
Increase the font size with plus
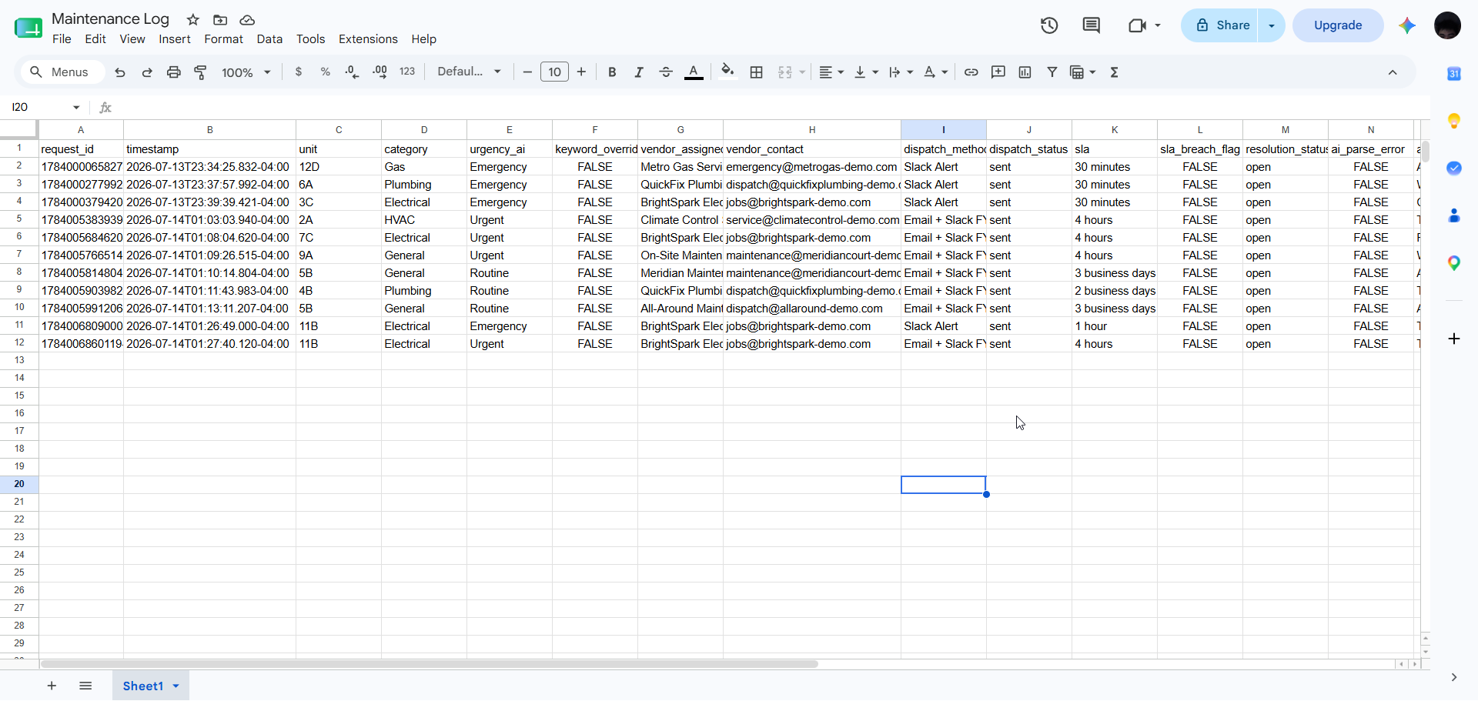click(581, 72)
